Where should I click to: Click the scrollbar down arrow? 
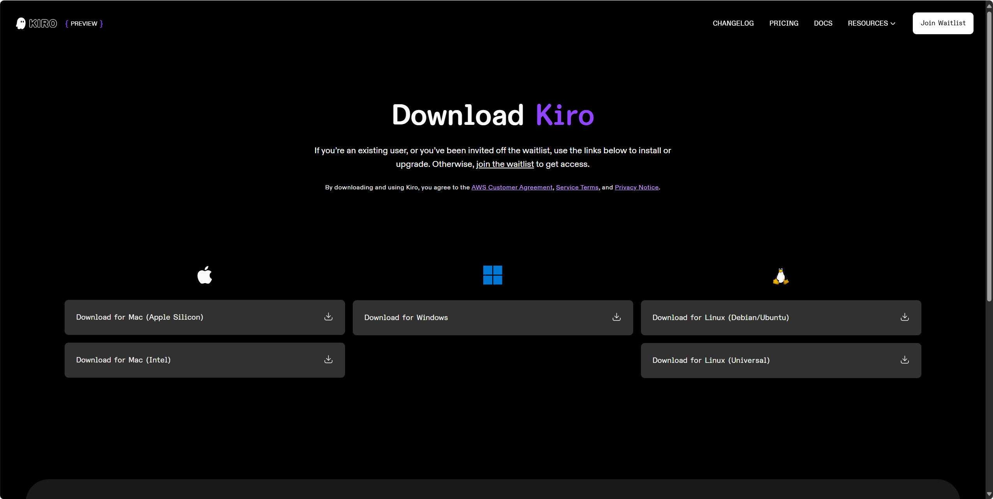[x=989, y=494]
